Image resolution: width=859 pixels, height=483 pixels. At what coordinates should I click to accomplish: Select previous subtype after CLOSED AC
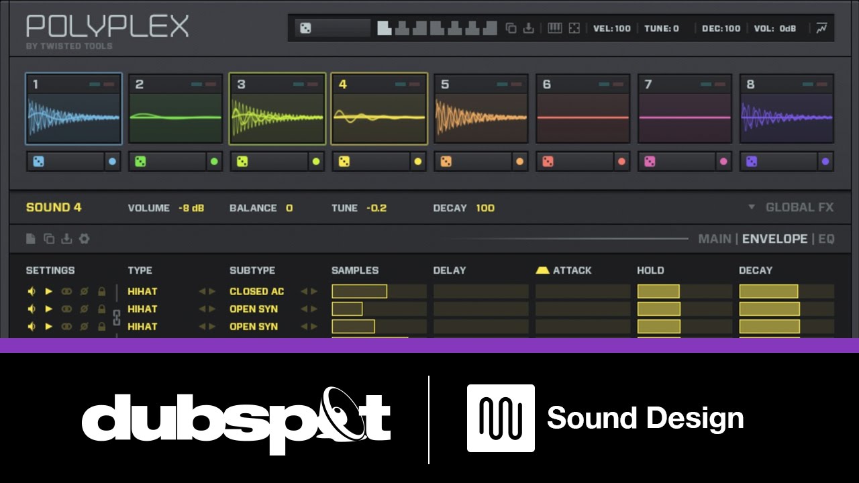[304, 291]
